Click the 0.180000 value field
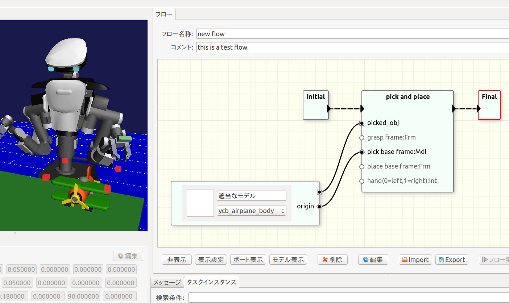The image size is (509, 303). (14, 296)
